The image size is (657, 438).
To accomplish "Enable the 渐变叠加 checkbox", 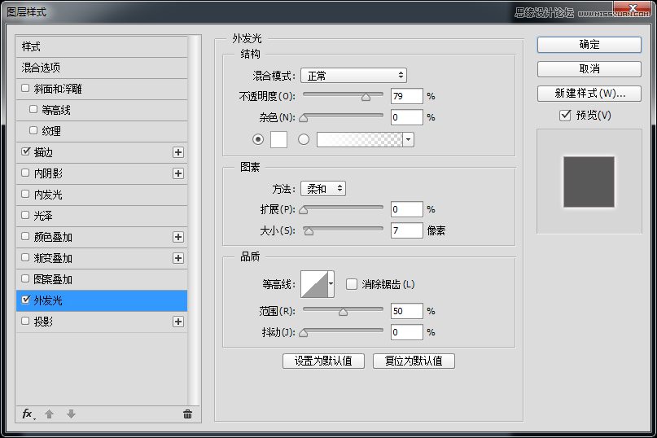I will coord(25,257).
